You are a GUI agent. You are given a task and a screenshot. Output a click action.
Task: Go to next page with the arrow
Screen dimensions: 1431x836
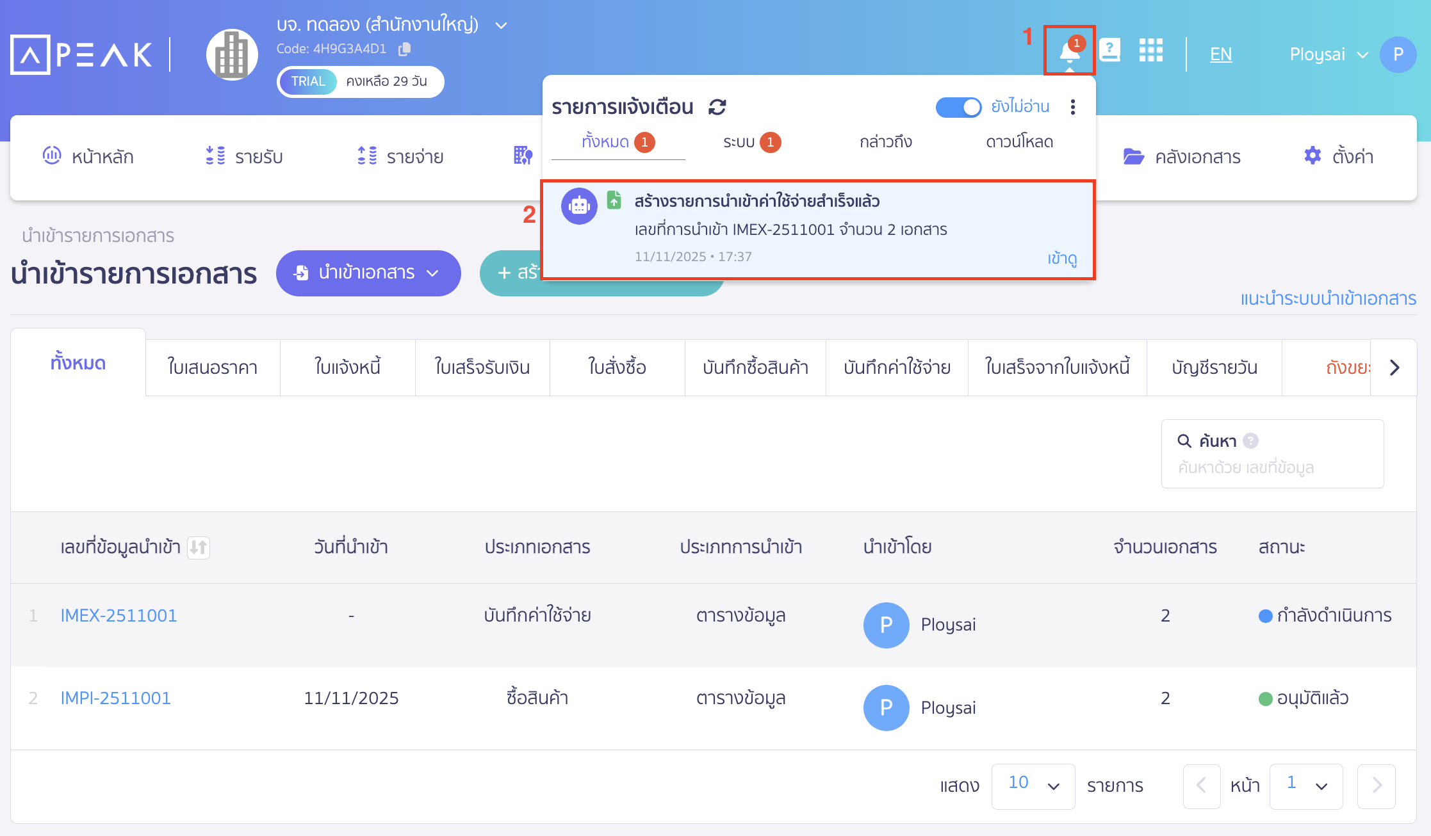coord(1377,786)
